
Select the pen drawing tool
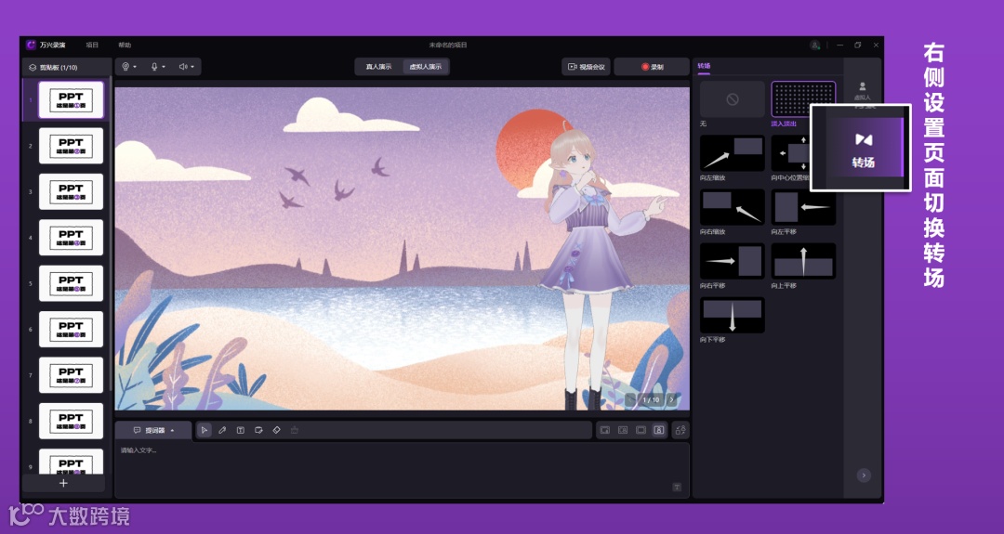click(222, 430)
